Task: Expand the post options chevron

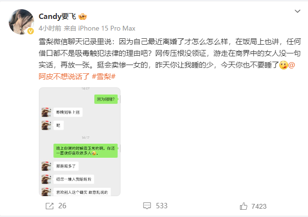Action: [297, 11]
